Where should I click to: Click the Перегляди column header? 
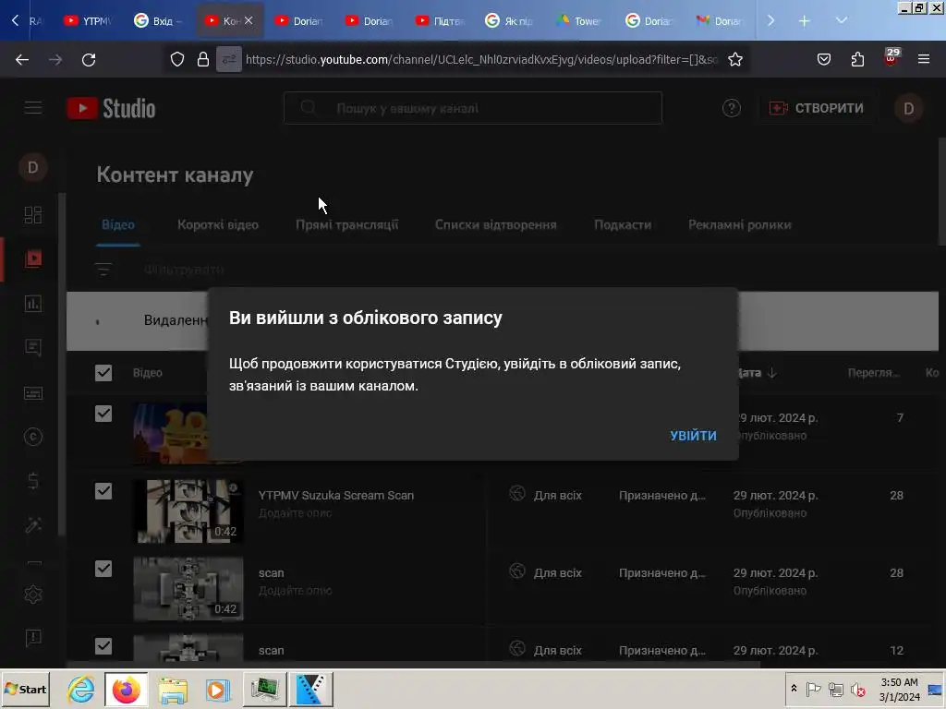coord(873,373)
